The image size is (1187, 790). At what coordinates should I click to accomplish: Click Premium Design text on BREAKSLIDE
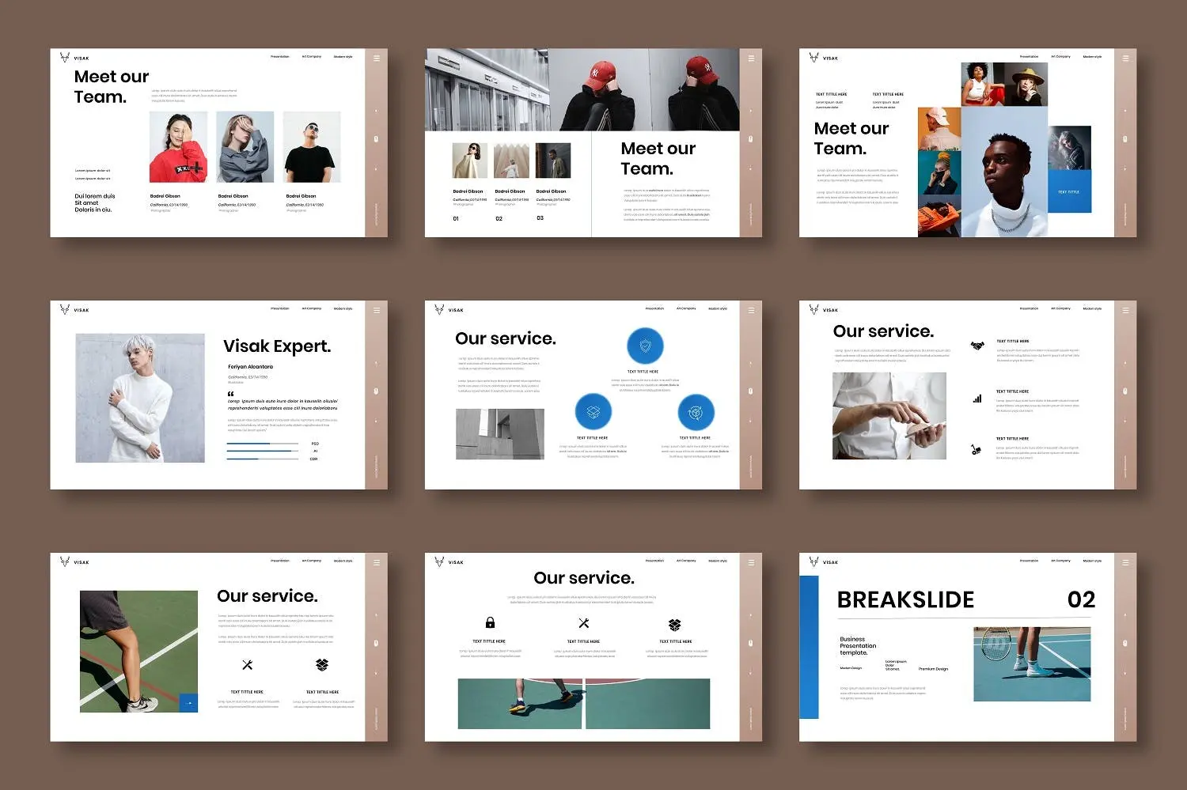tap(933, 669)
